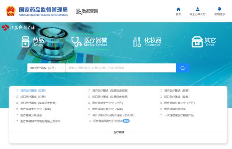The width and height of the screenshot is (232, 149).
Task: Open 医疗器械生产企业(许可) link
Action: tap(107, 103)
